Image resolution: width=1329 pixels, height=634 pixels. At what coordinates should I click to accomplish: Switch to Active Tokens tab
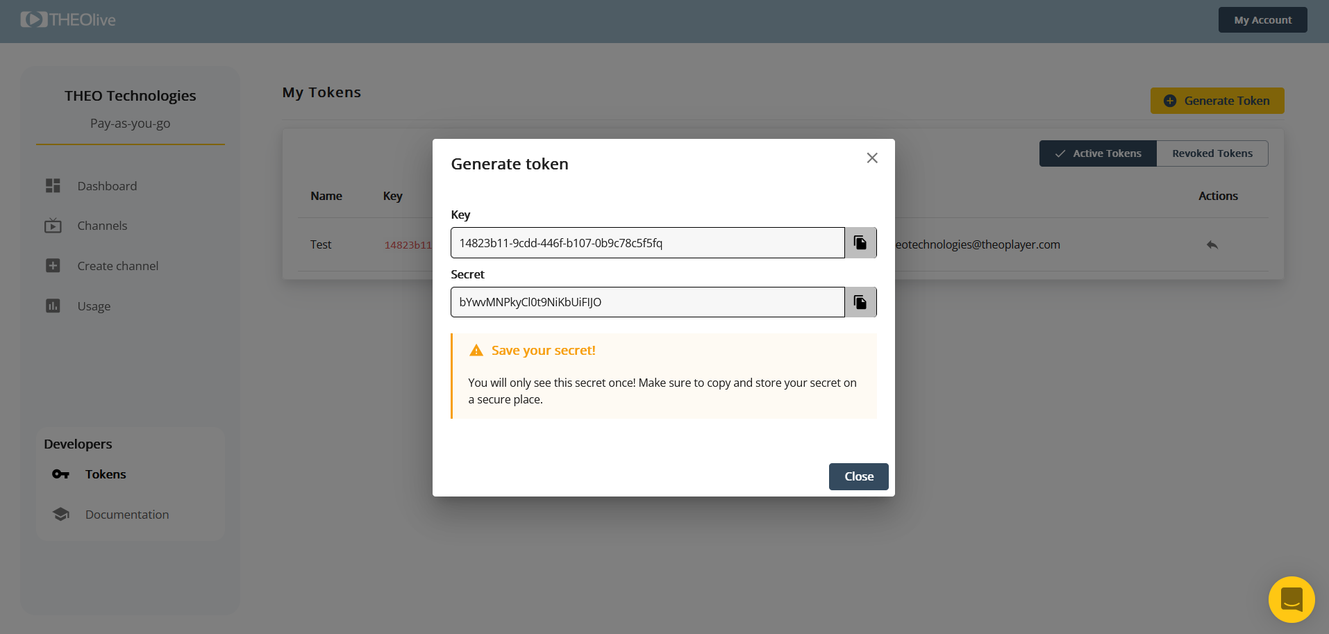pyautogui.click(x=1098, y=153)
